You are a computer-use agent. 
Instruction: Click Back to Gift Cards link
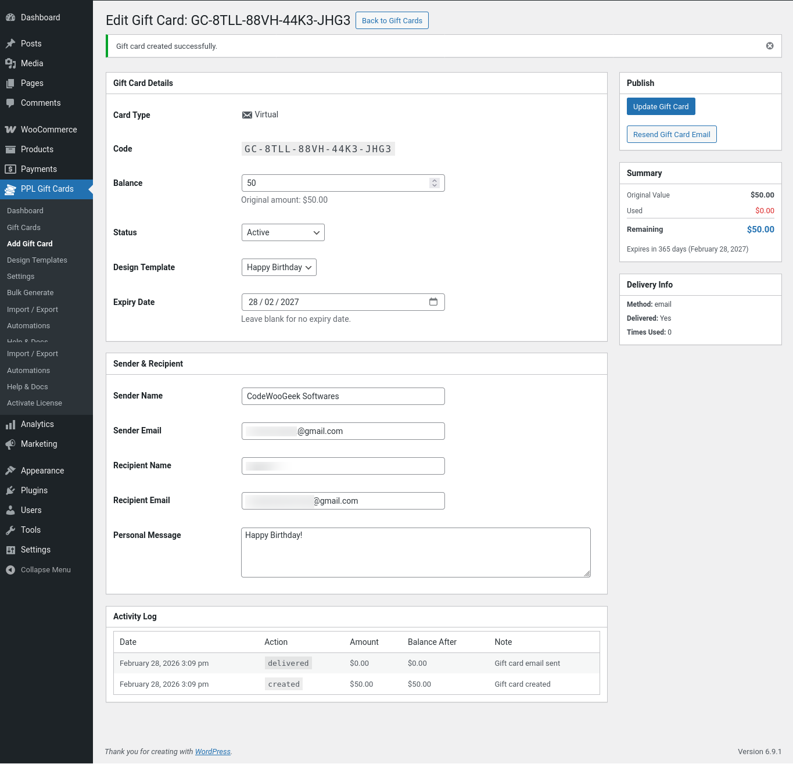[392, 20]
